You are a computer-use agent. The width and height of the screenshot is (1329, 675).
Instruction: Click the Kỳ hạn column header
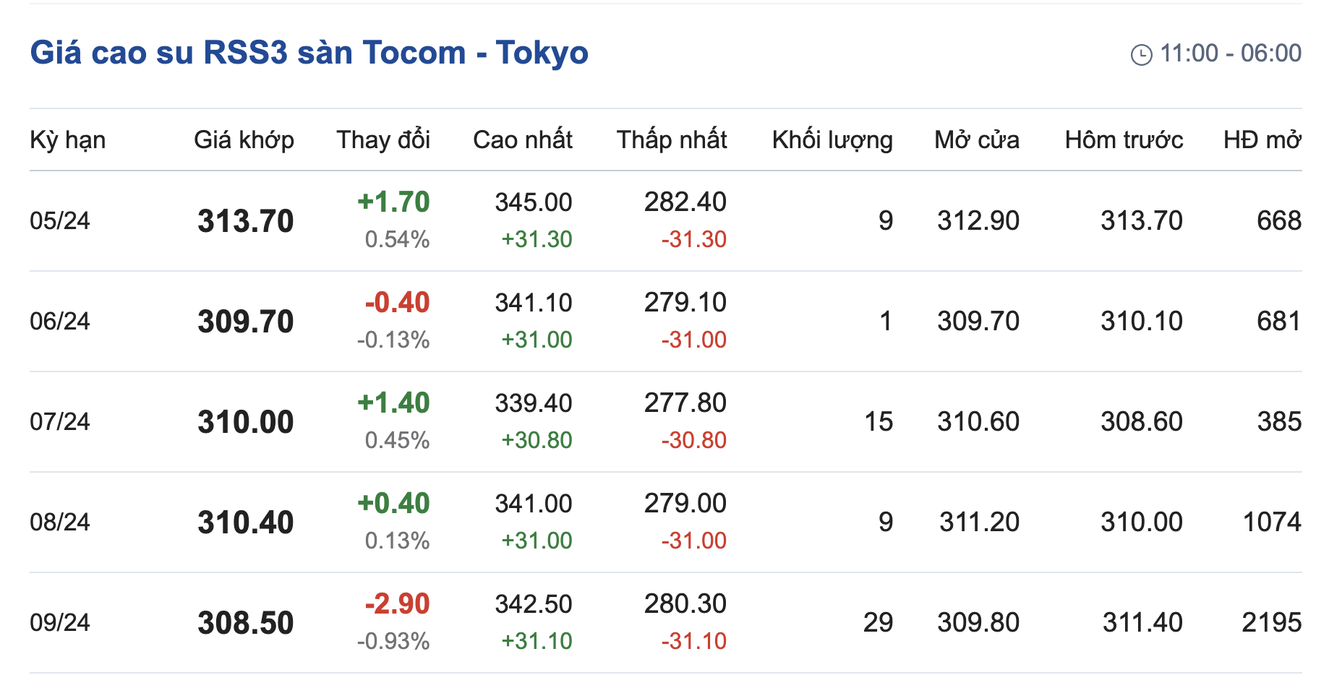[67, 139]
